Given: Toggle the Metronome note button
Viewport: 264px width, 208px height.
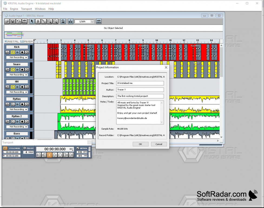Looking at the screenshot, I should [x=78, y=148].
